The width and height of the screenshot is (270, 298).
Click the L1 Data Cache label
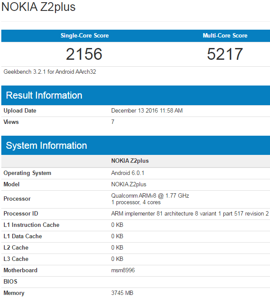coord(23,236)
